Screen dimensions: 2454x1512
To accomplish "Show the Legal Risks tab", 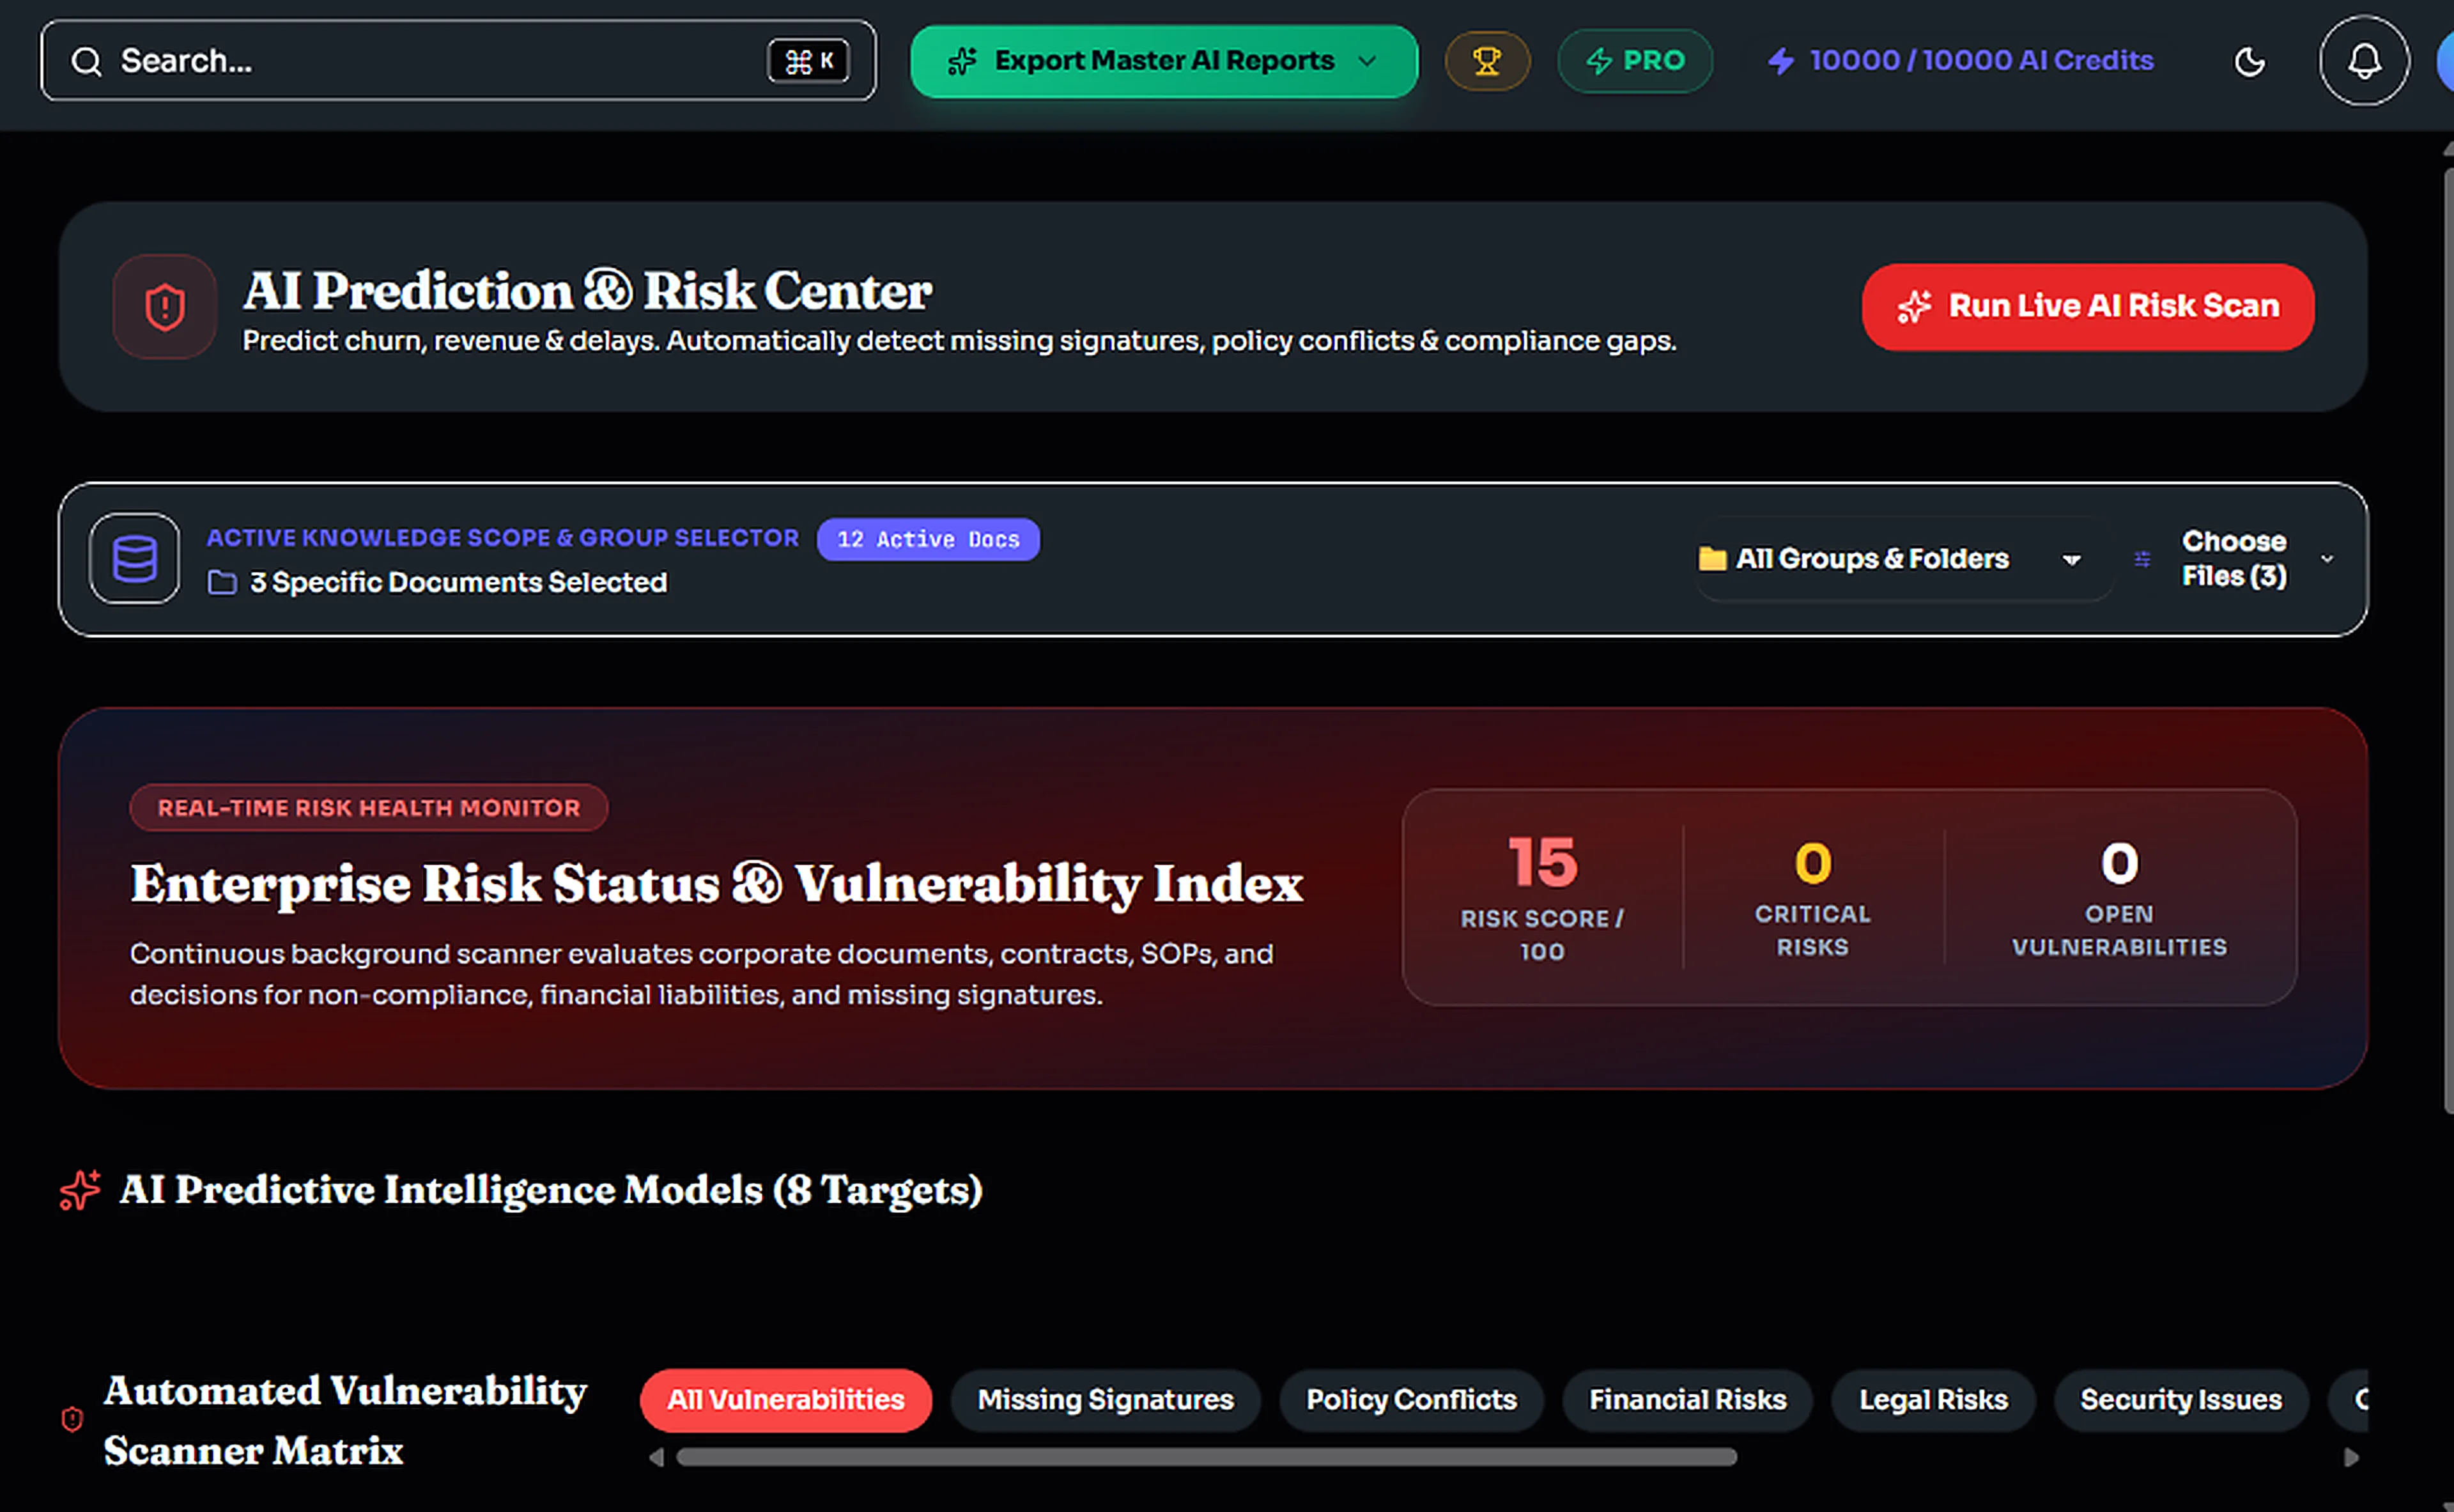I will pyautogui.click(x=1933, y=1400).
